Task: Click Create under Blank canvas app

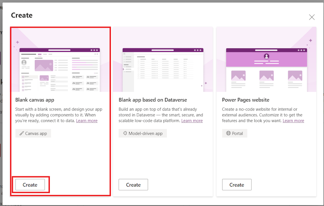Action: [x=30, y=185]
